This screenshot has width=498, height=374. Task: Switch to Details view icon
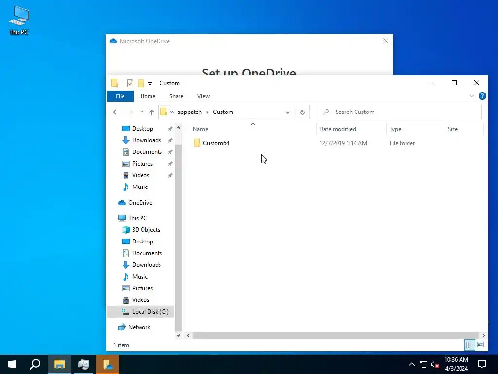[470, 345]
